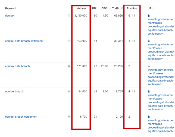175x137 pixels.
Task: Sort table by CPC column header
Action: pyautogui.click(x=104, y=8)
